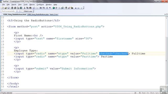This screenshot has height=94, width=168.
Task: Open the Edit menu
Action: tap(8, 5)
